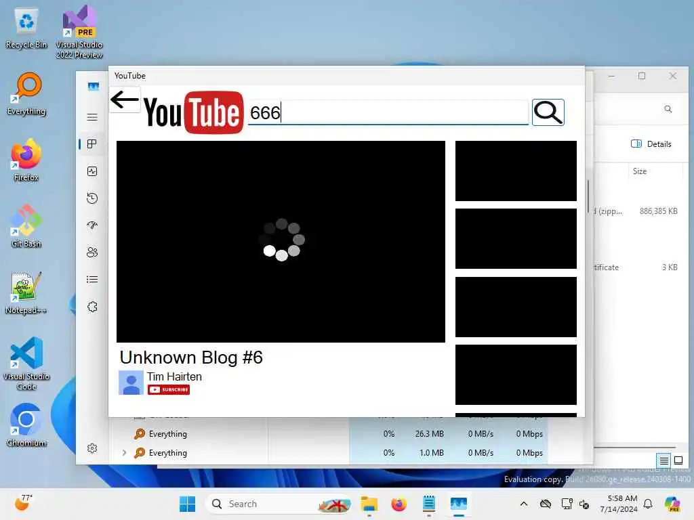Open the Windows Start menu
This screenshot has width=694, height=520.
[x=187, y=504]
